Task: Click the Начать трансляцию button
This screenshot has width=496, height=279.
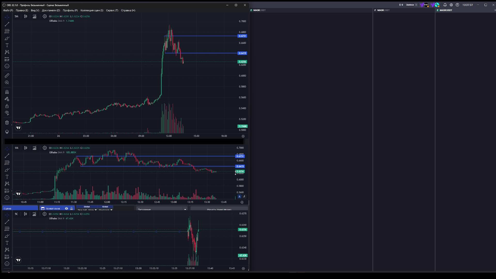Action: point(219,209)
